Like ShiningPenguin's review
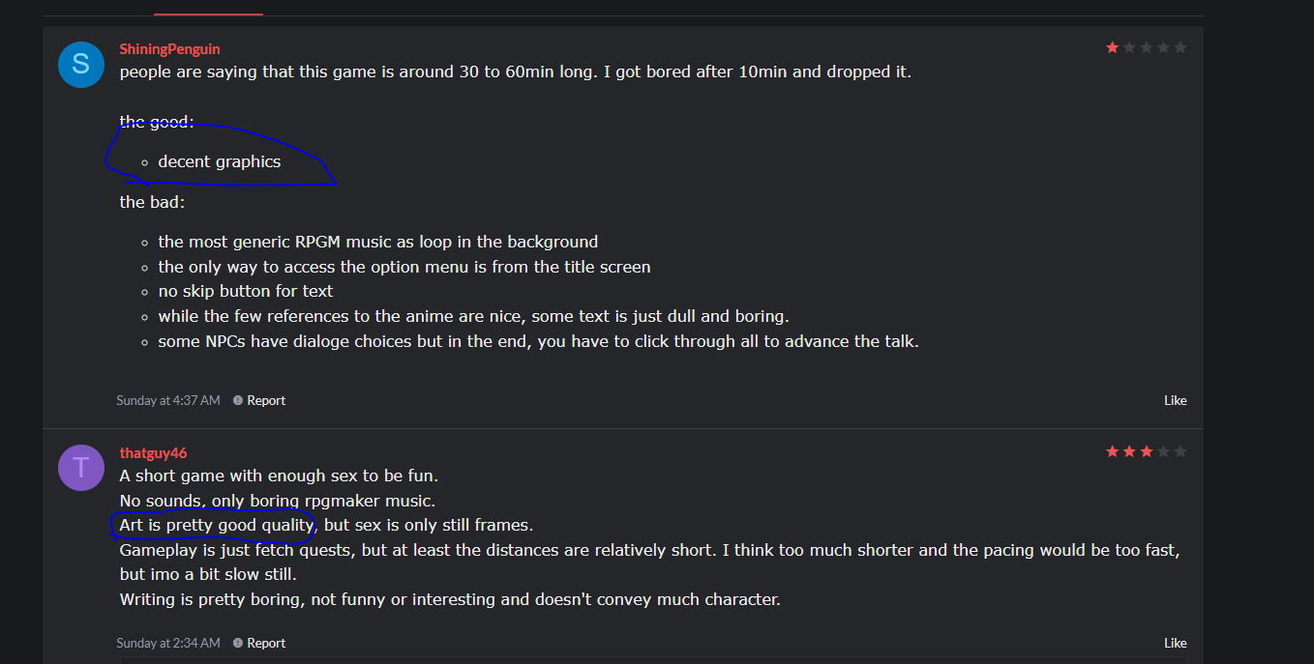This screenshot has width=1314, height=664. (1175, 400)
